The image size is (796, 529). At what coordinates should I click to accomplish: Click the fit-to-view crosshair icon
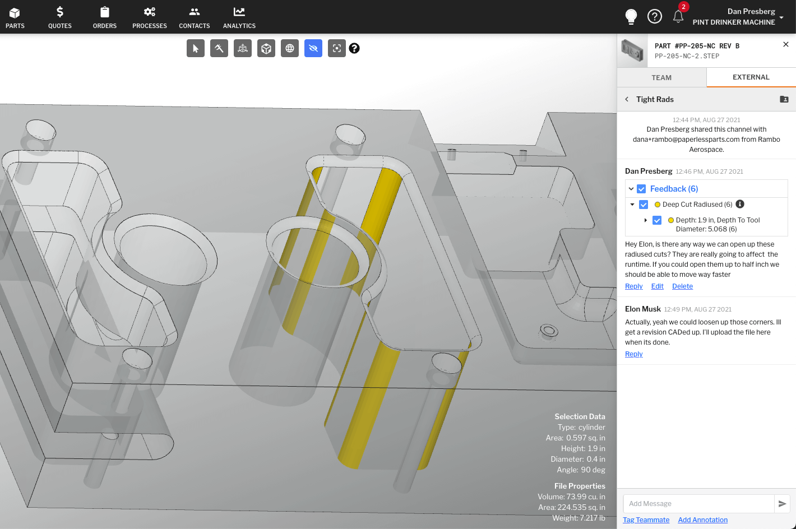336,48
